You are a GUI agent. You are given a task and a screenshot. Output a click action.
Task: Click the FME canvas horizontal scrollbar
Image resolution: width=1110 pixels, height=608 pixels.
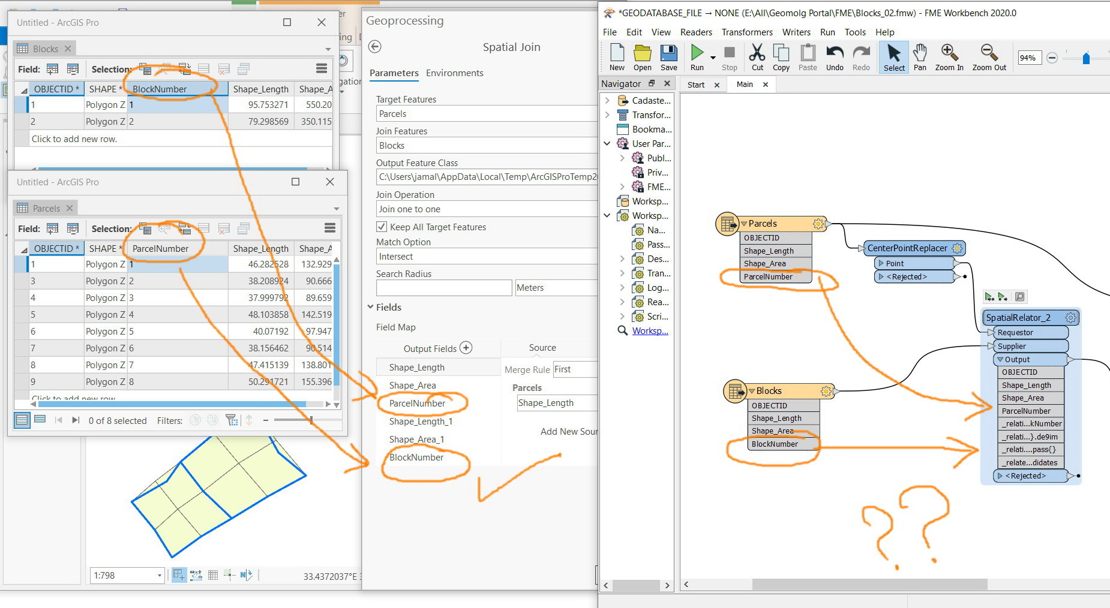[869, 584]
